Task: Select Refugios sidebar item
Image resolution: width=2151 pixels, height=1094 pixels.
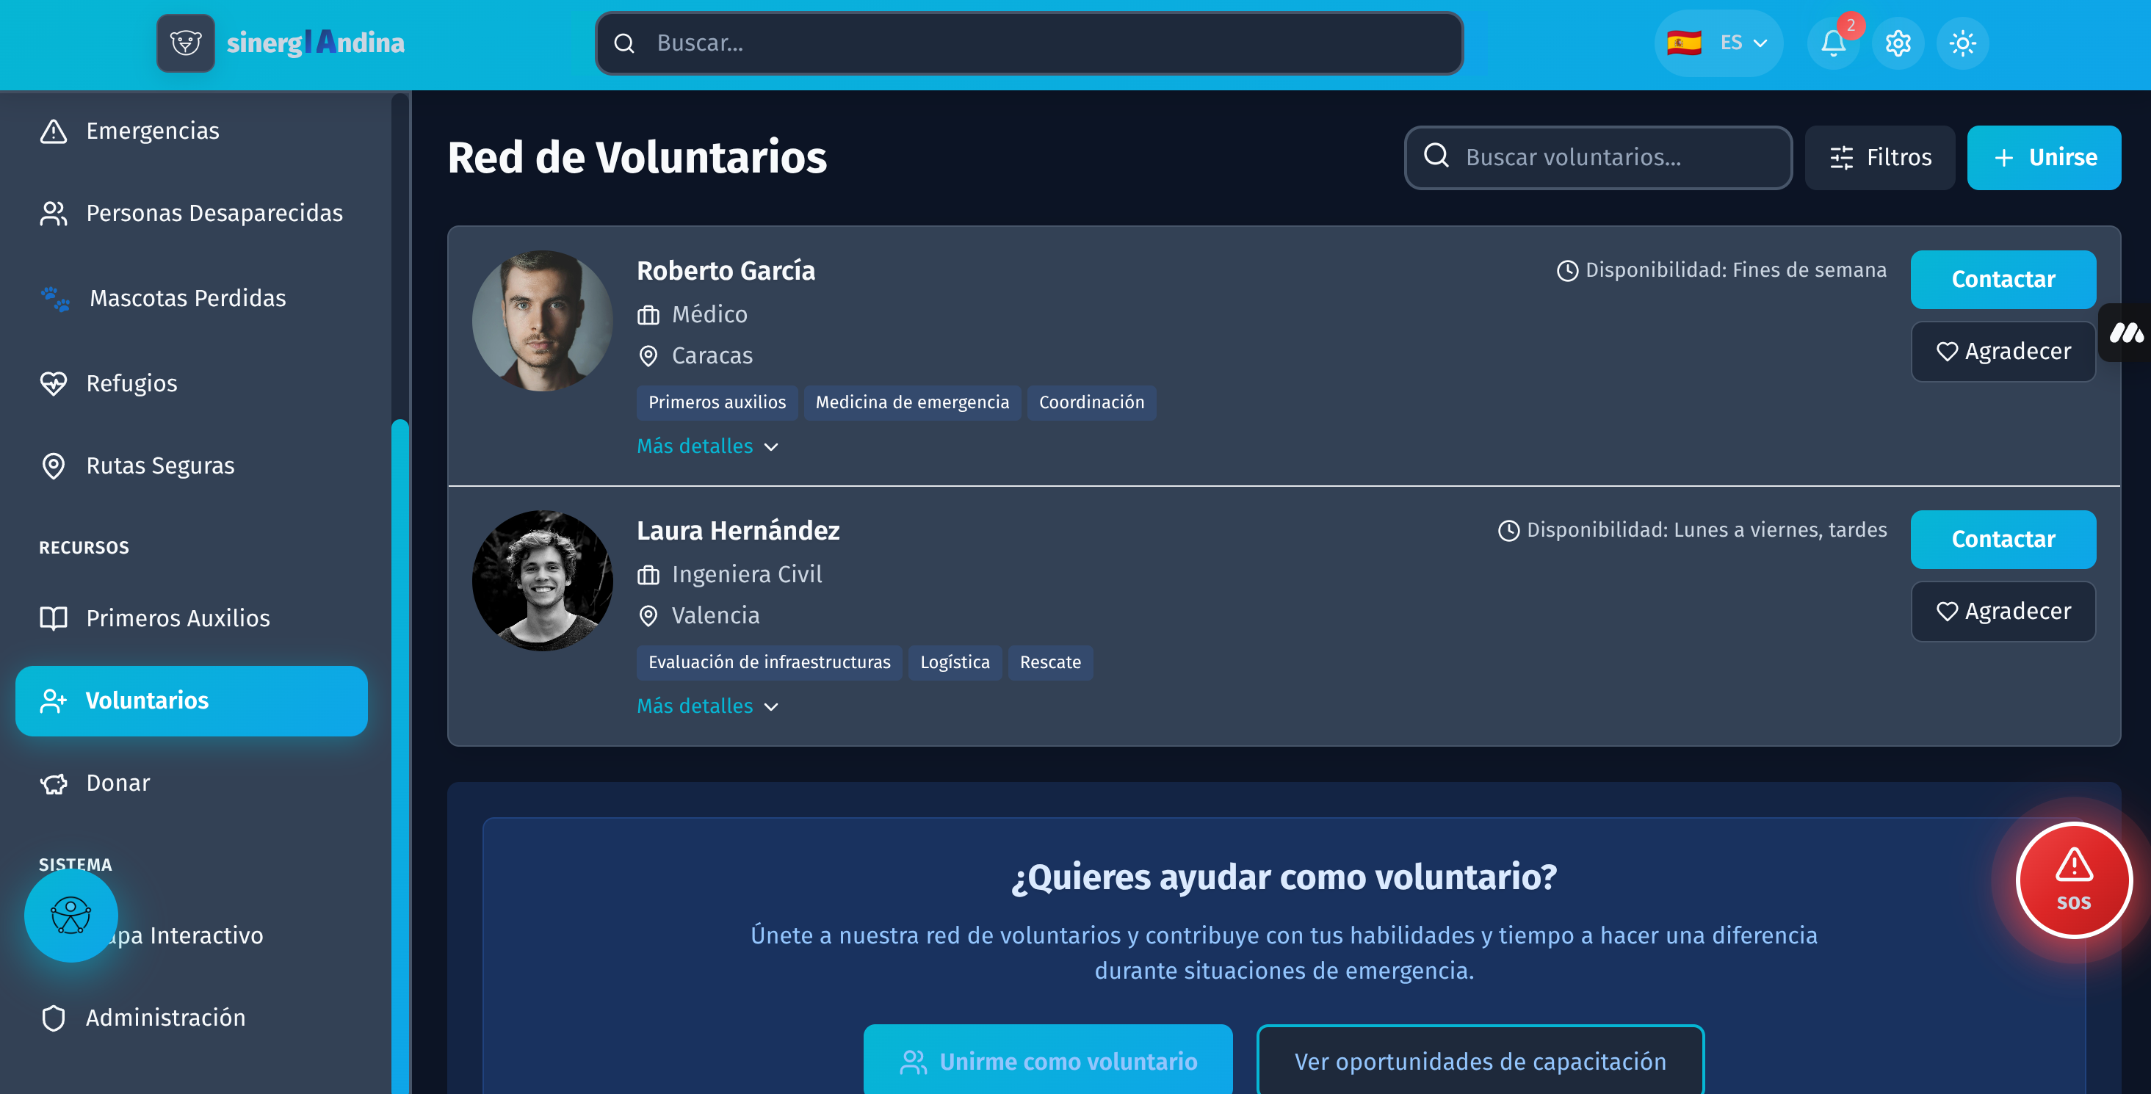Action: pyautogui.click(x=131, y=383)
